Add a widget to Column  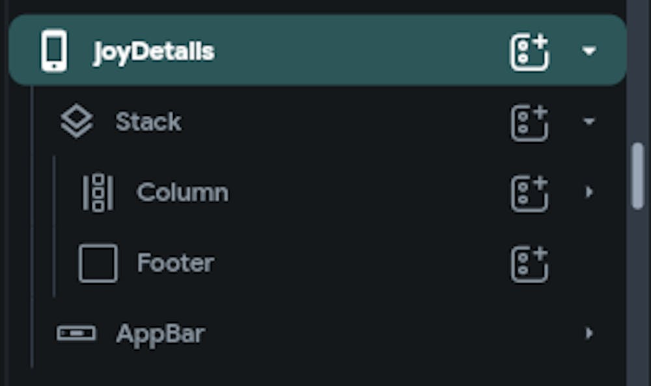[x=529, y=193]
